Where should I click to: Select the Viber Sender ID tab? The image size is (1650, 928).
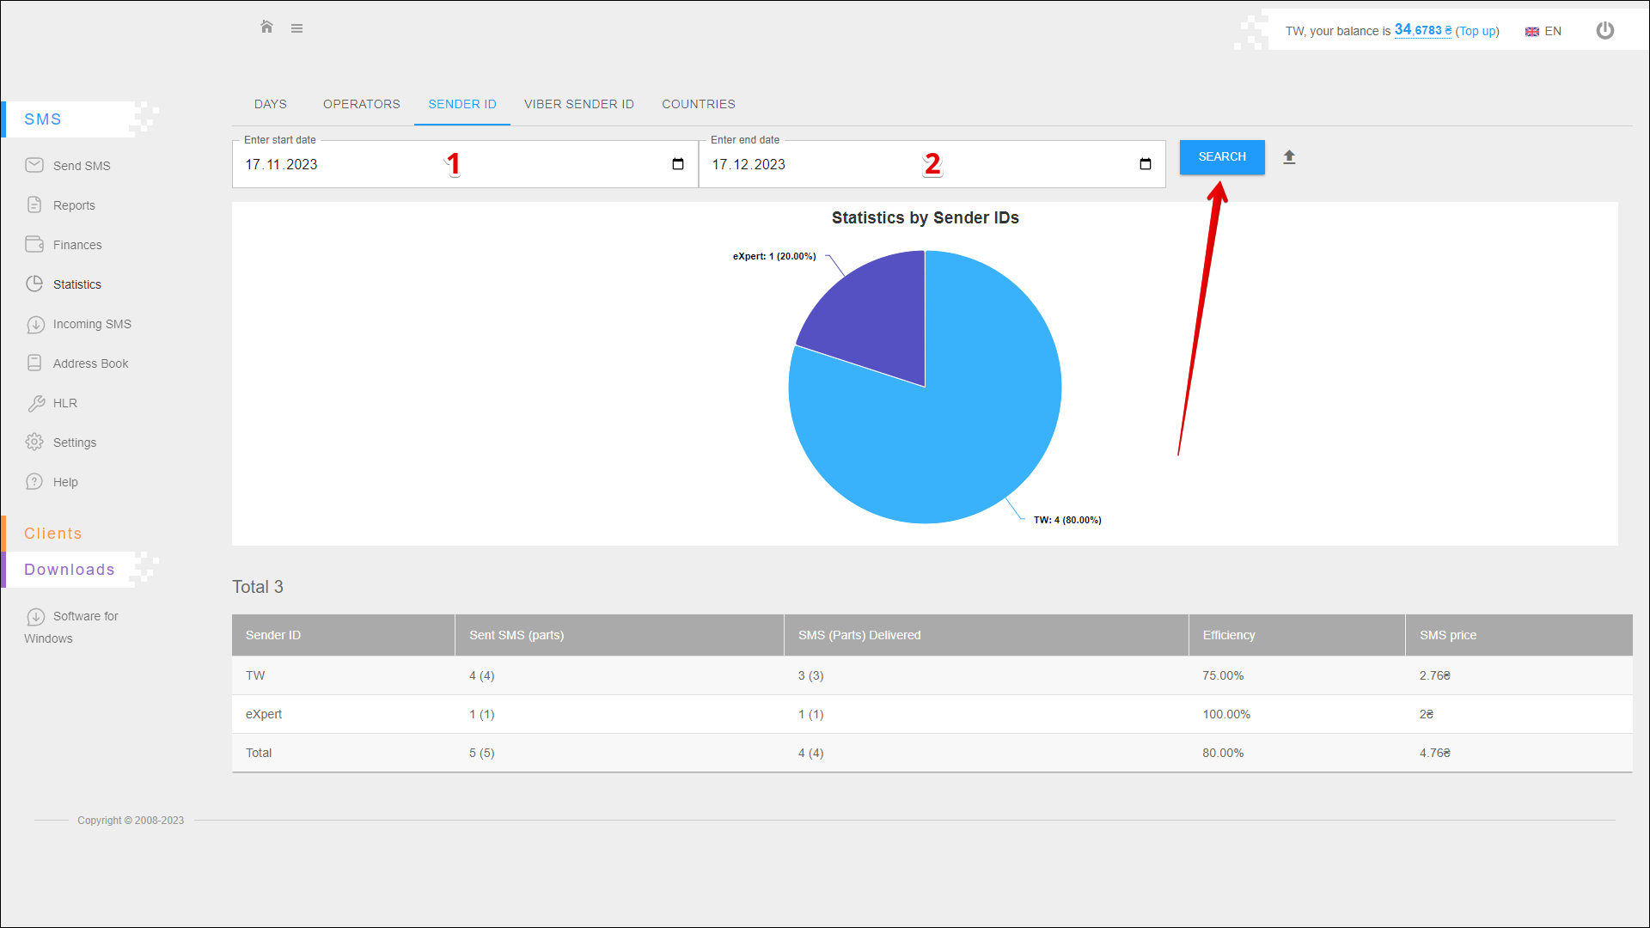[x=579, y=104]
